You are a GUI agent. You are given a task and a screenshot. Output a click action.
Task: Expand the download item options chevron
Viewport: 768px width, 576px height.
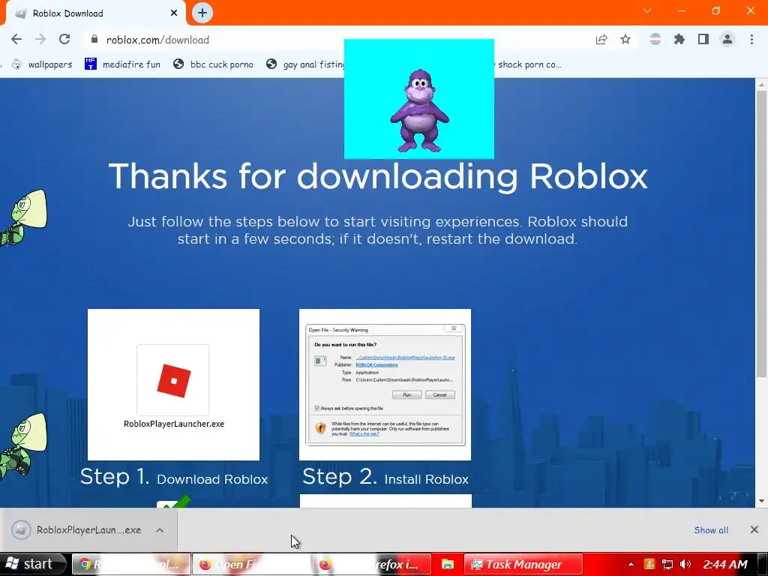pyautogui.click(x=160, y=530)
